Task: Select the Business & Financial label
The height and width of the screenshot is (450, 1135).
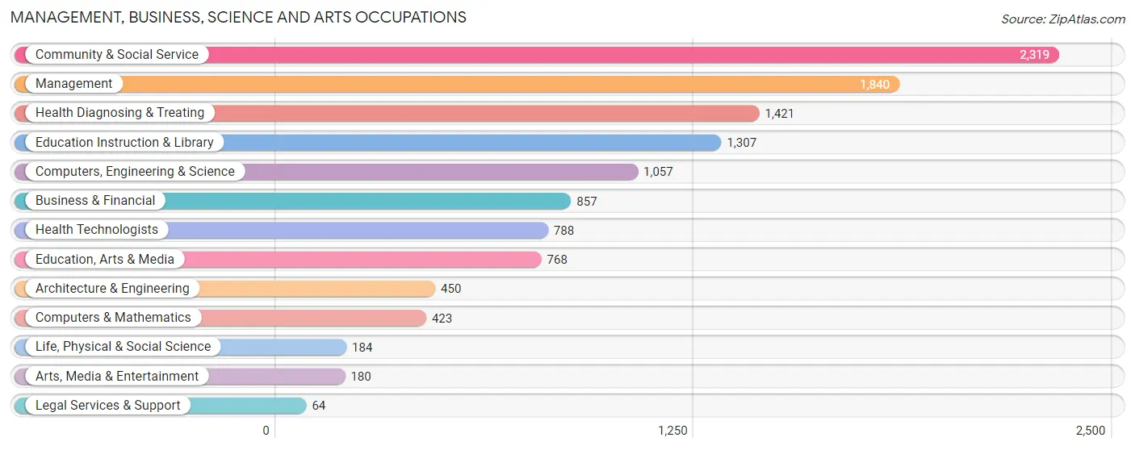Action: pyautogui.click(x=95, y=200)
